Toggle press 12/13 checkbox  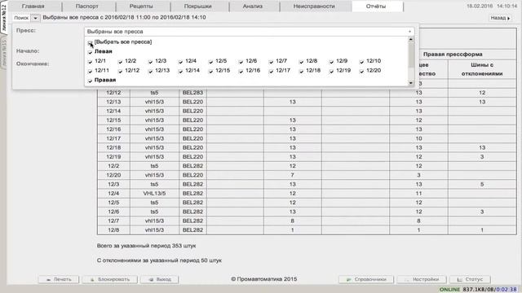(150, 72)
